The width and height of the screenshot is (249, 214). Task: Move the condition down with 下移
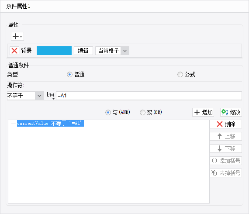226,148
